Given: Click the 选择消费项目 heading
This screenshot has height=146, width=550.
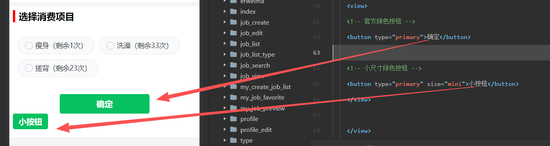Looking at the screenshot, I should tap(46, 17).
